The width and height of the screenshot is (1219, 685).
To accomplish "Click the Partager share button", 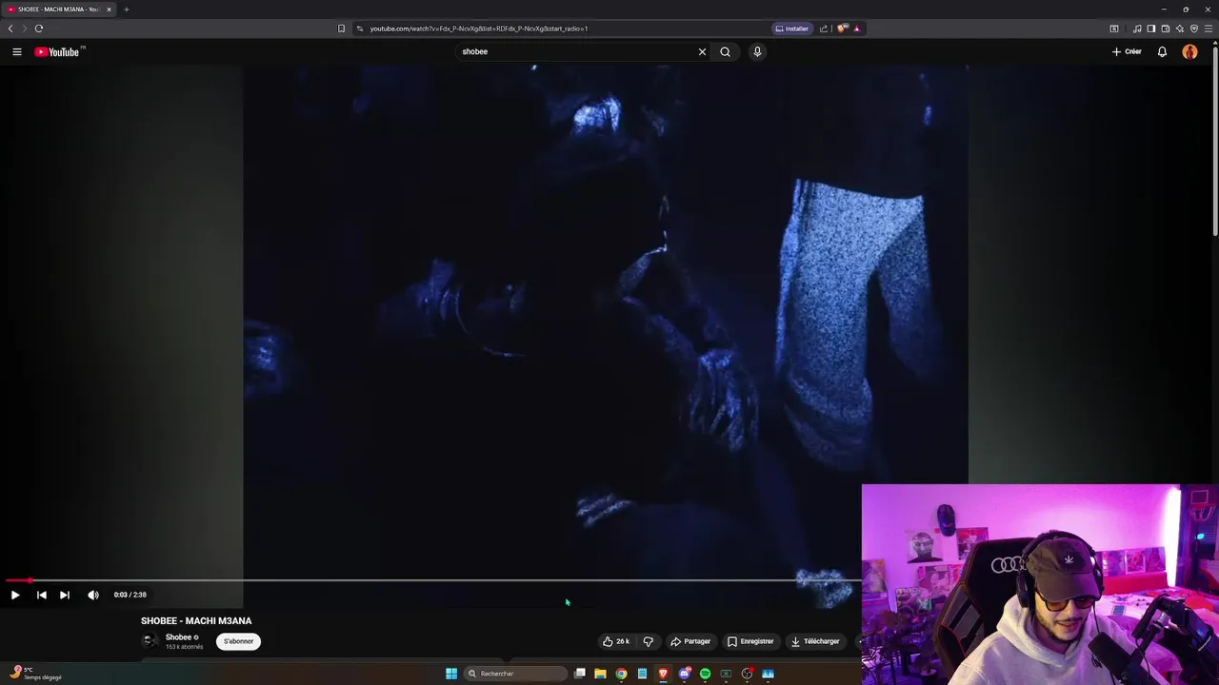I will click(690, 641).
